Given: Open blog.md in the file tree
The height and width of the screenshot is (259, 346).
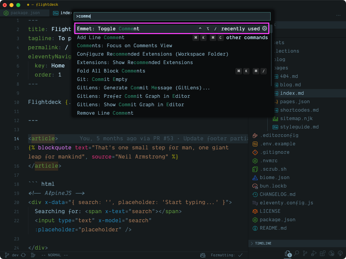Looking at the screenshot, I should (x=290, y=85).
